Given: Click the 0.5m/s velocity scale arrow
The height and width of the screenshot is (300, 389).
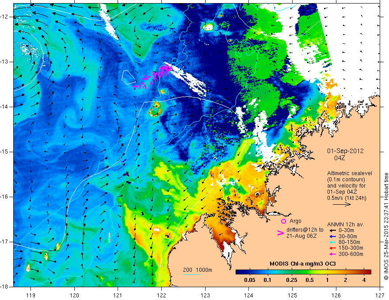Looking at the screenshot, I should [x=342, y=204].
